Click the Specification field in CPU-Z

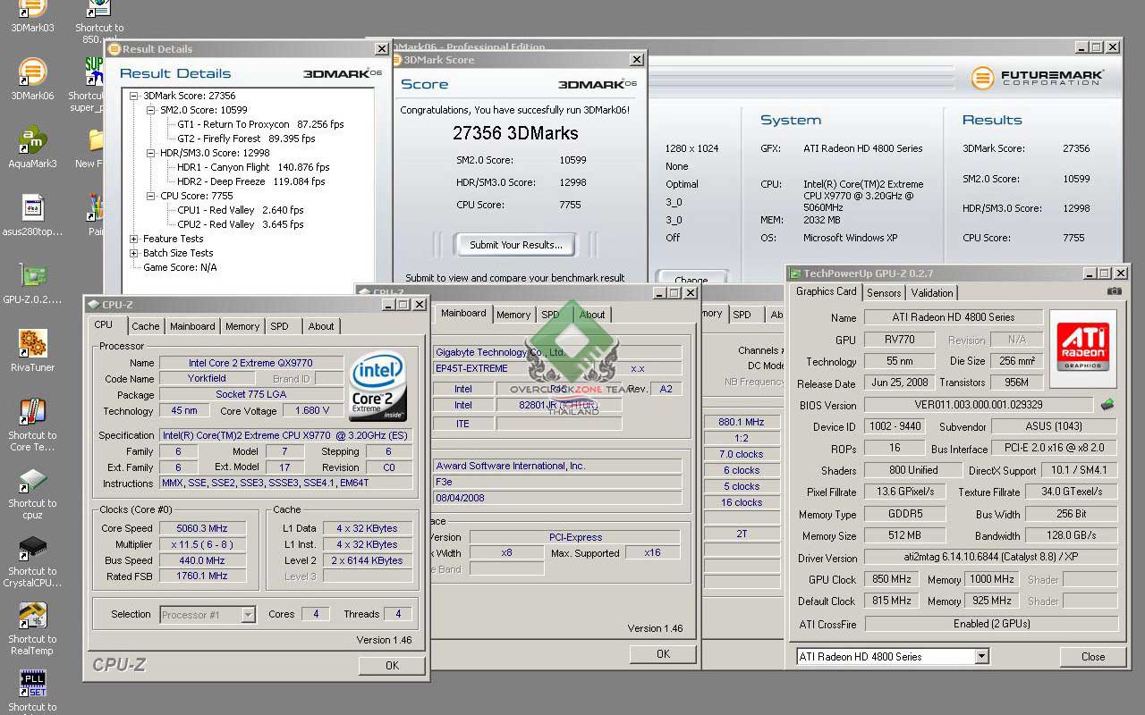(x=286, y=435)
